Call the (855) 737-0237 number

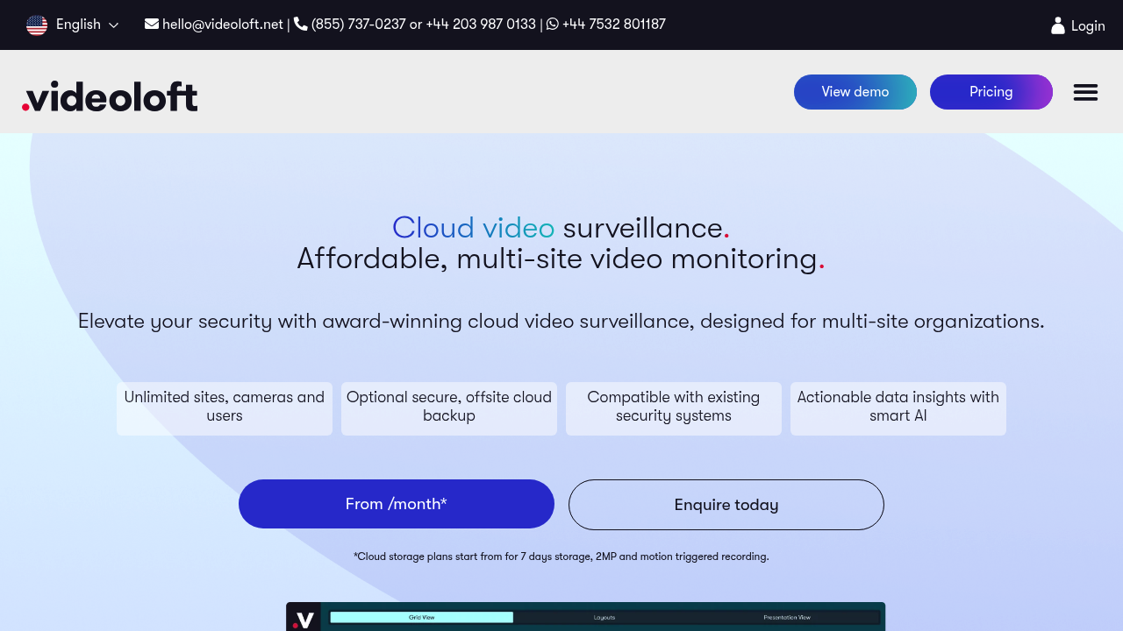(358, 25)
